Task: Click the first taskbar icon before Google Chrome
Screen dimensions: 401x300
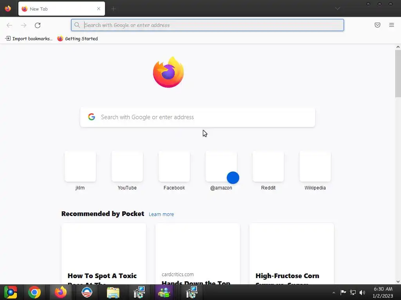Action: (11, 292)
